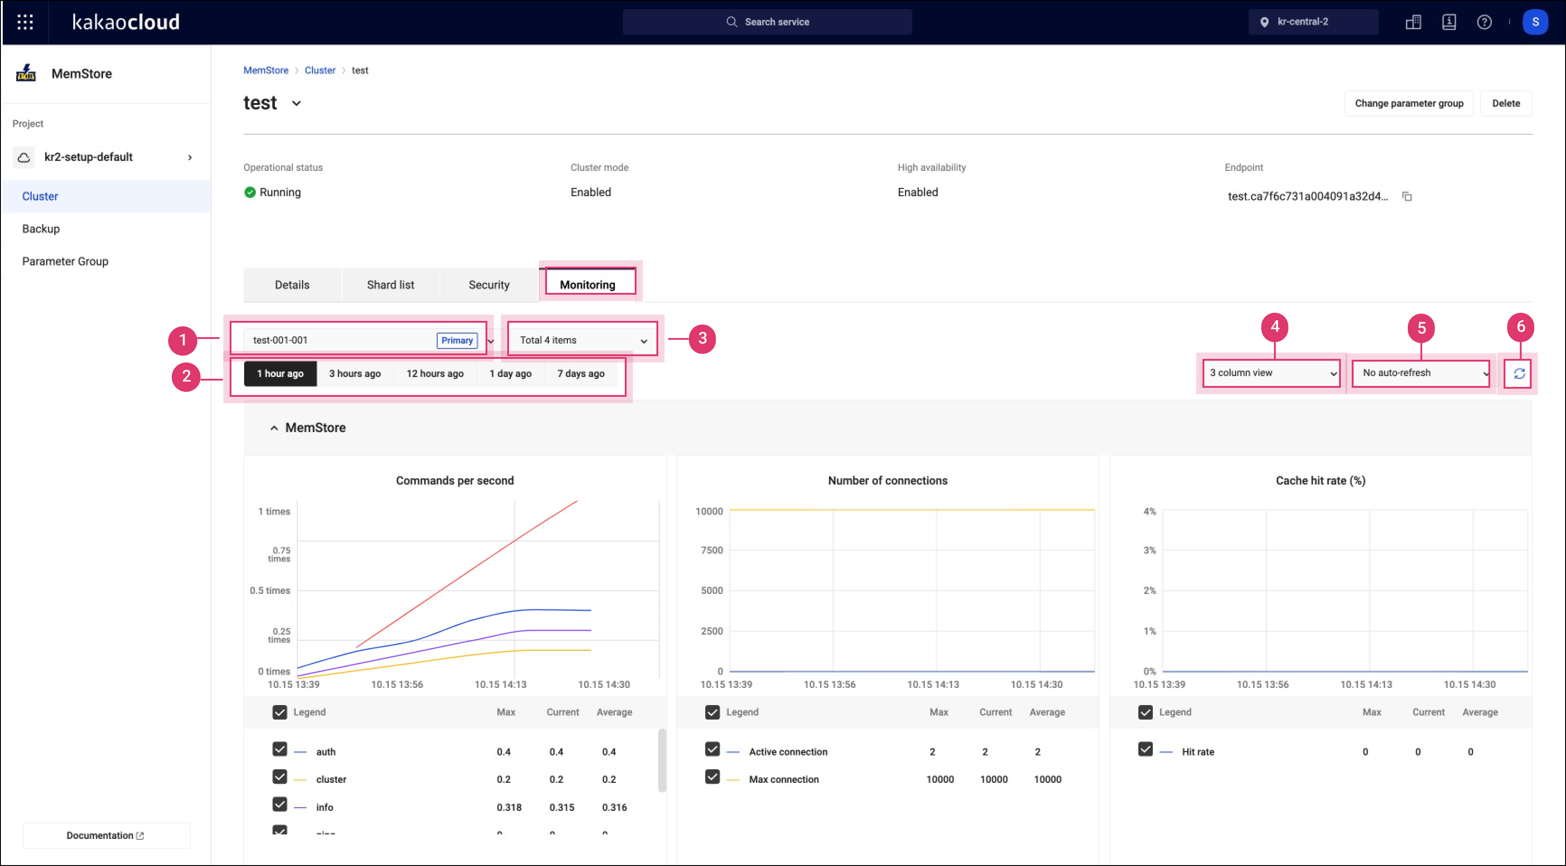Select the 7 days ago time range
Image resolution: width=1566 pixels, height=866 pixels.
tap(581, 374)
